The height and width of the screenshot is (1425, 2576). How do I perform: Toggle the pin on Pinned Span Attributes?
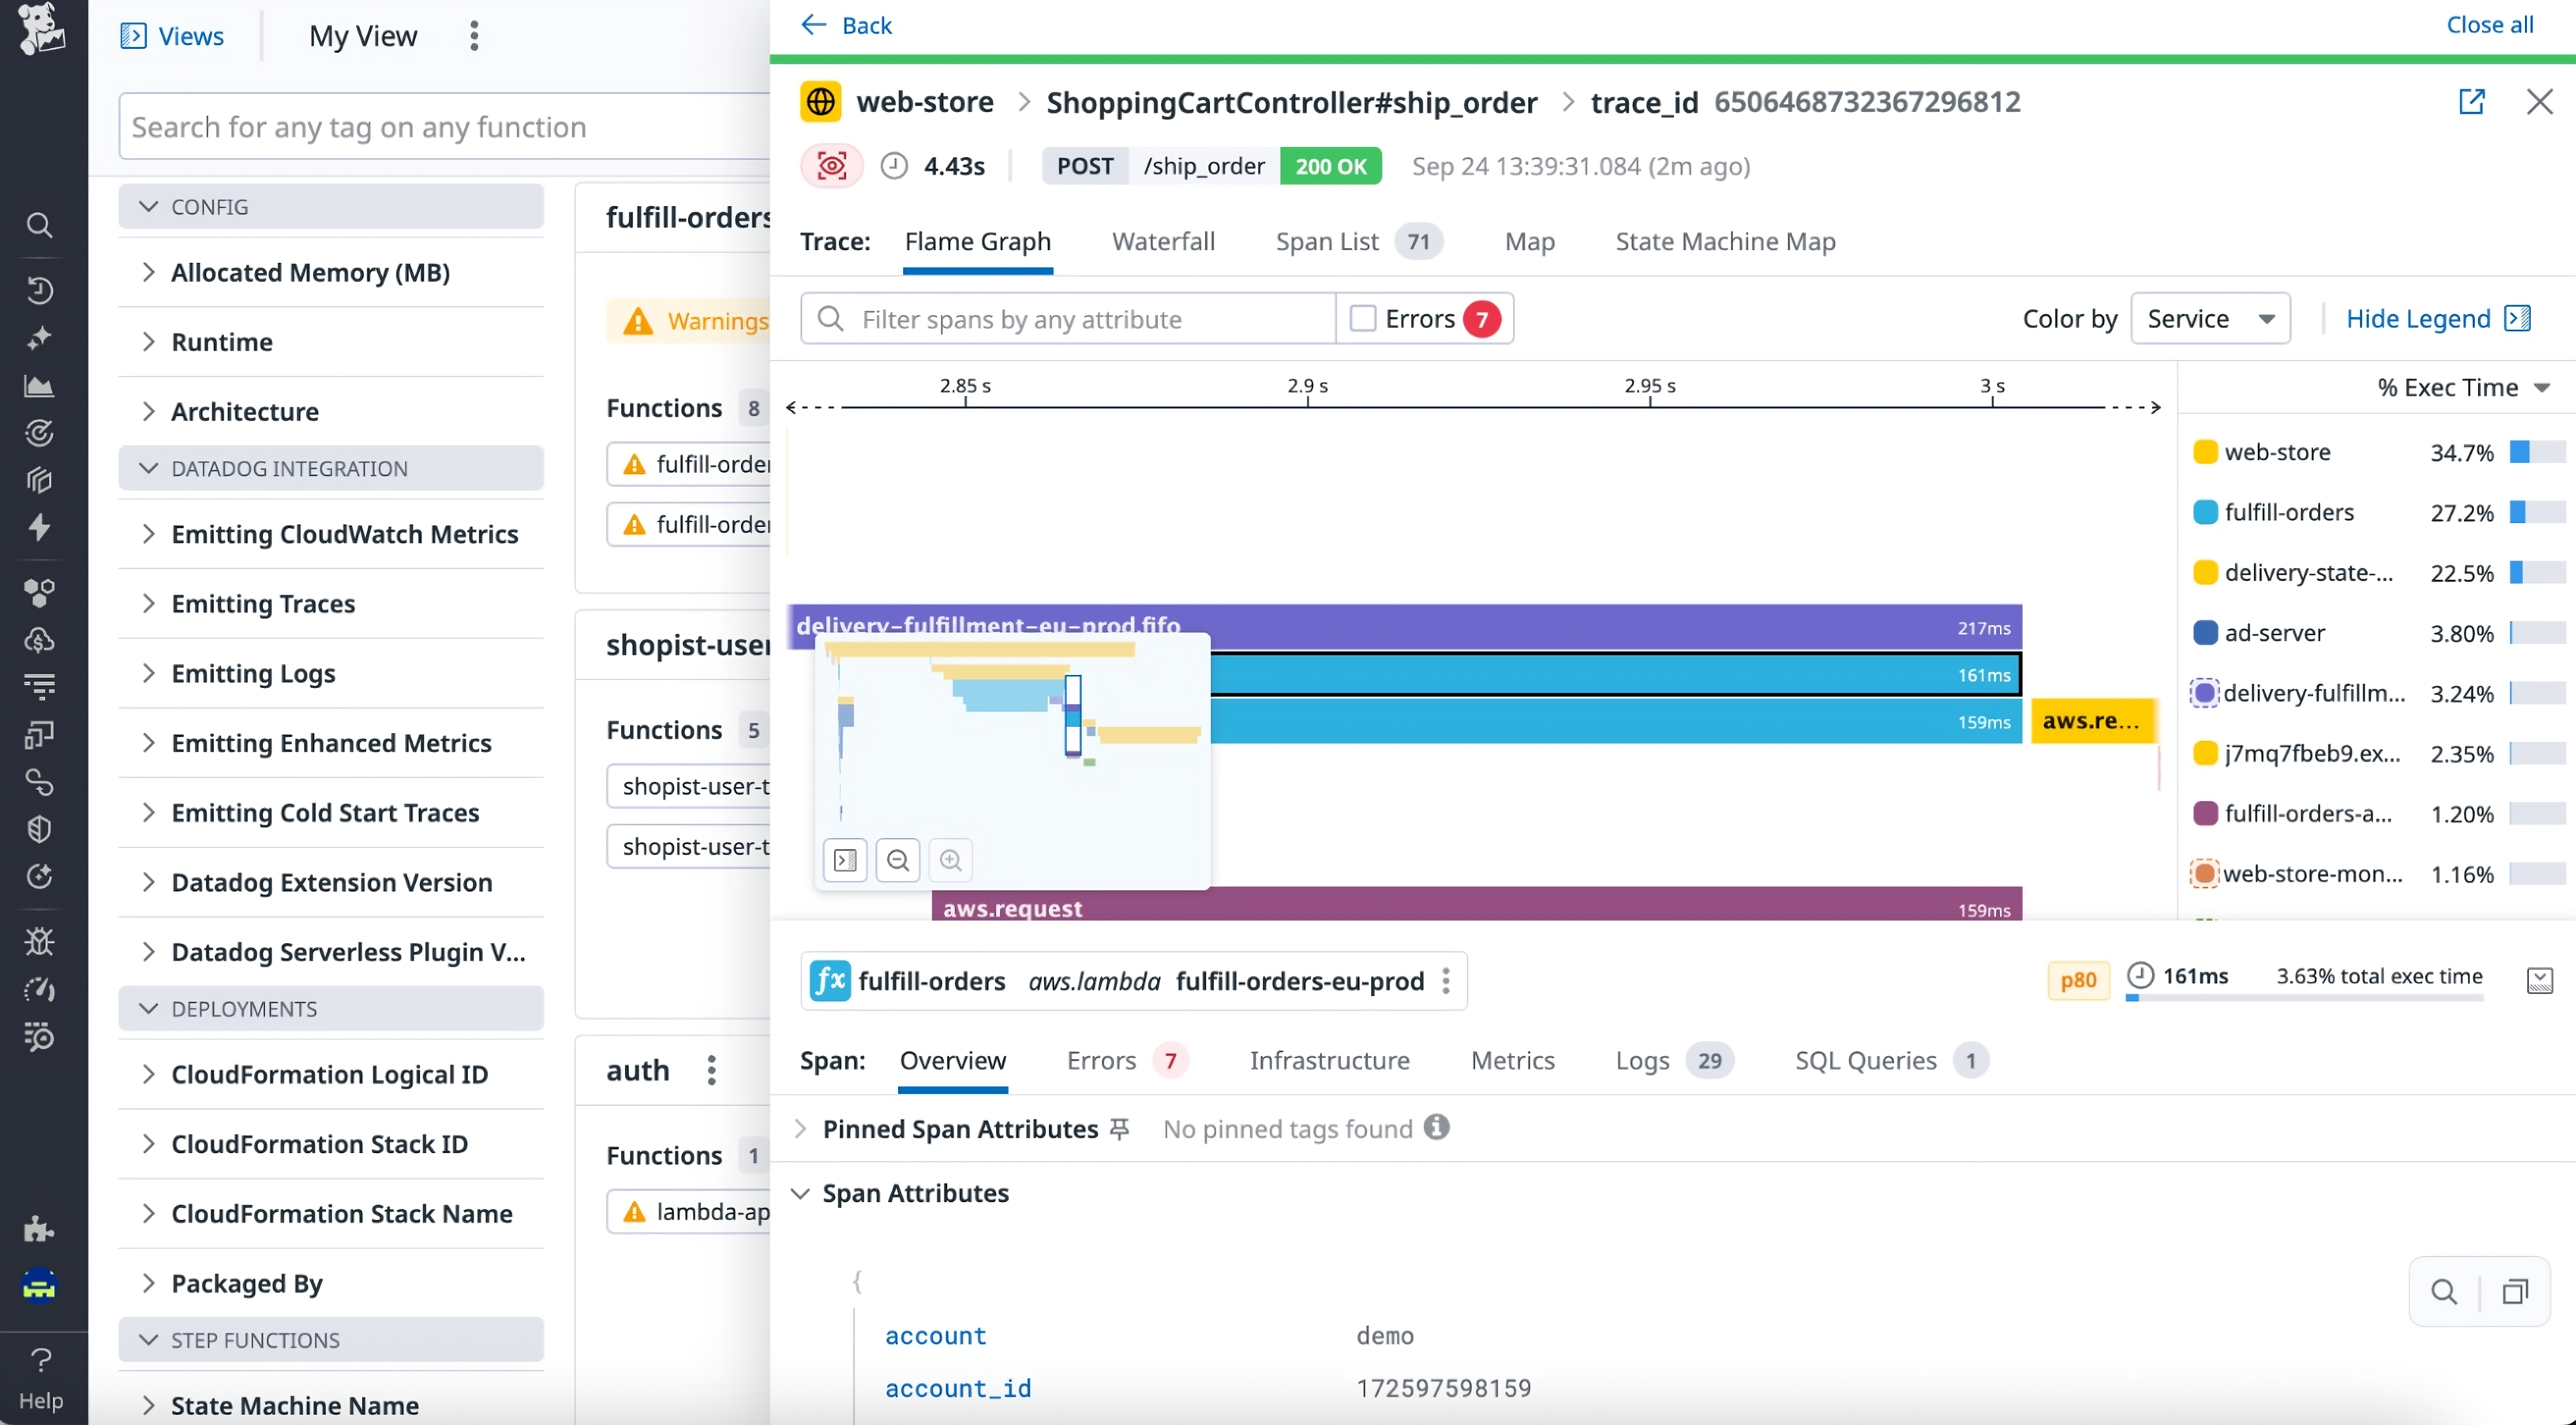tap(1119, 1128)
